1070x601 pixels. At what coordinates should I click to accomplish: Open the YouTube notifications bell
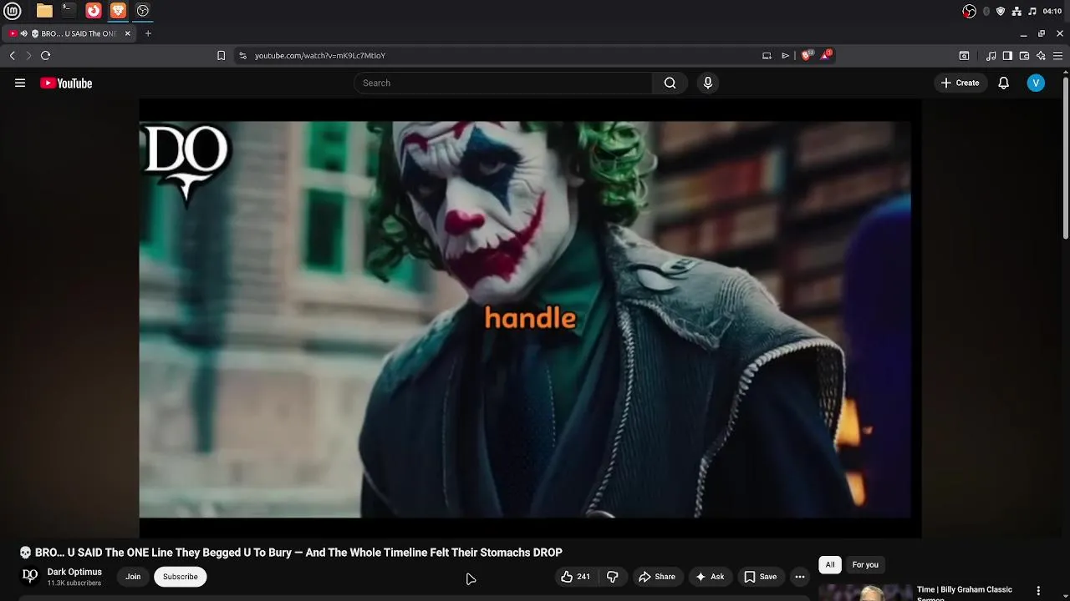(1003, 83)
